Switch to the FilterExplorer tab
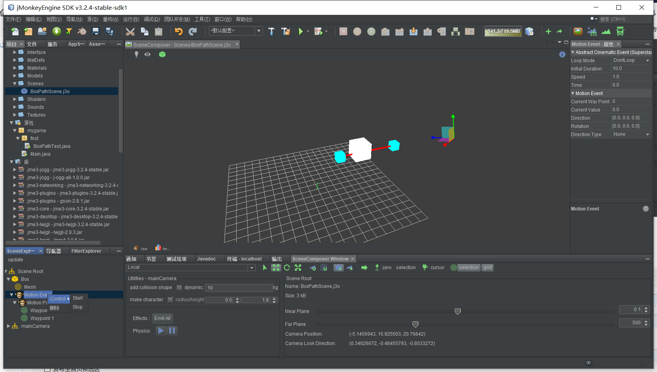657x372 pixels. (x=86, y=251)
